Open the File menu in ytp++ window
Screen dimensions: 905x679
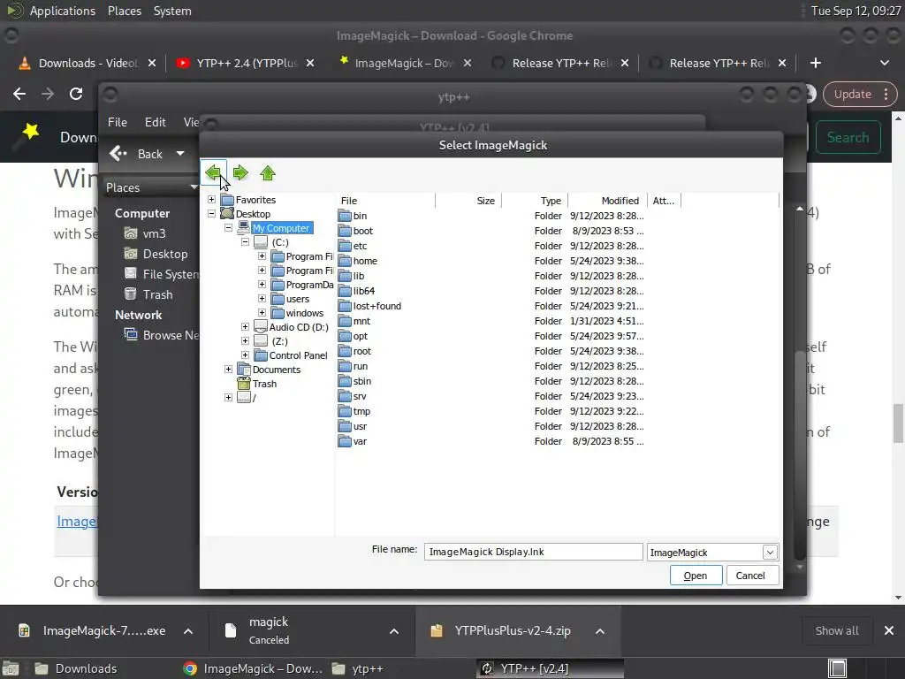point(118,122)
